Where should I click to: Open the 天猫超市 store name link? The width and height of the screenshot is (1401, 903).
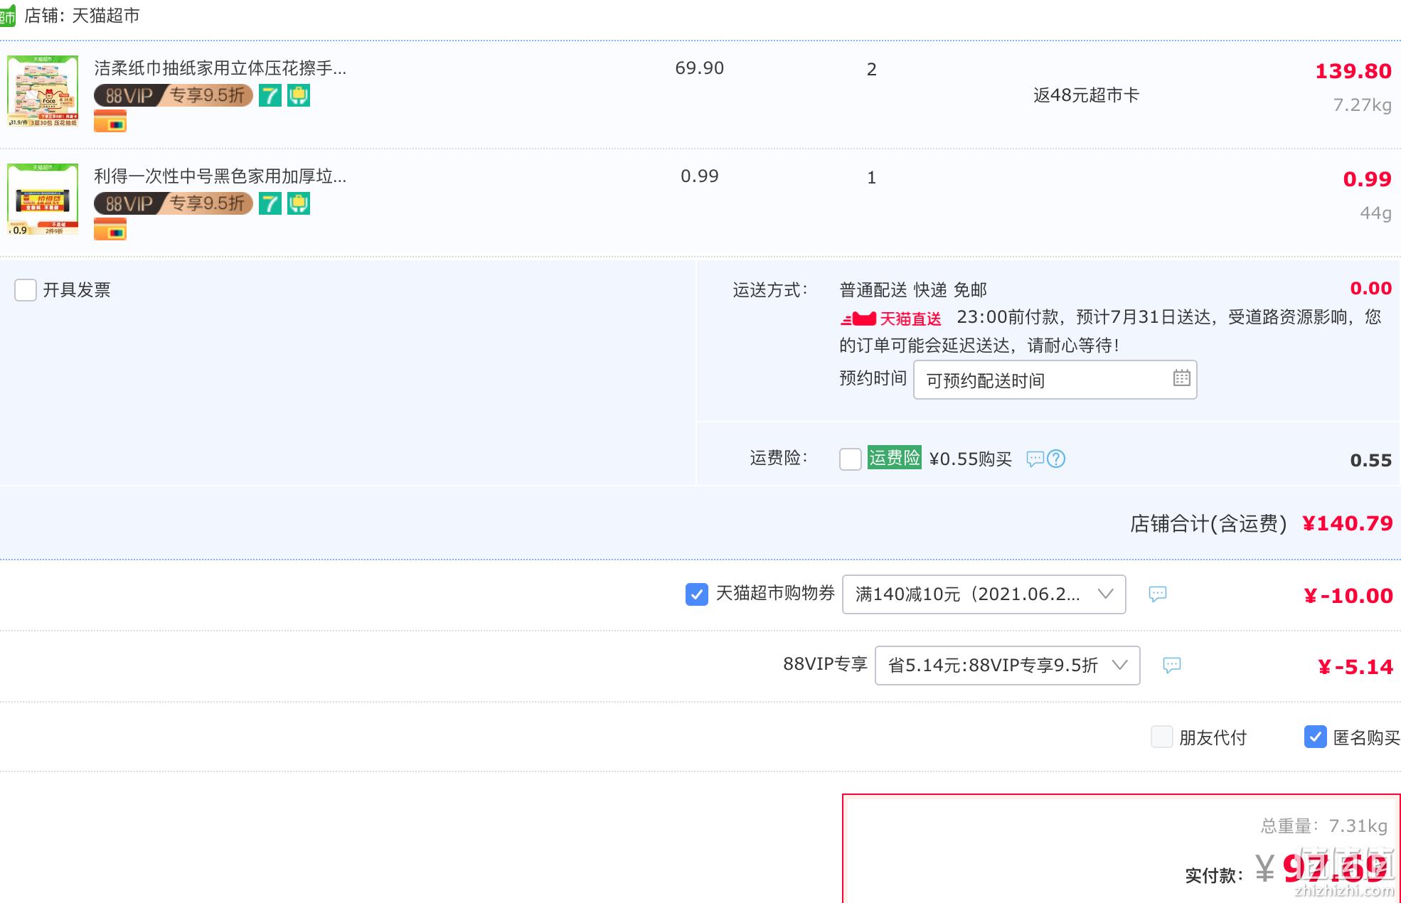tap(106, 16)
